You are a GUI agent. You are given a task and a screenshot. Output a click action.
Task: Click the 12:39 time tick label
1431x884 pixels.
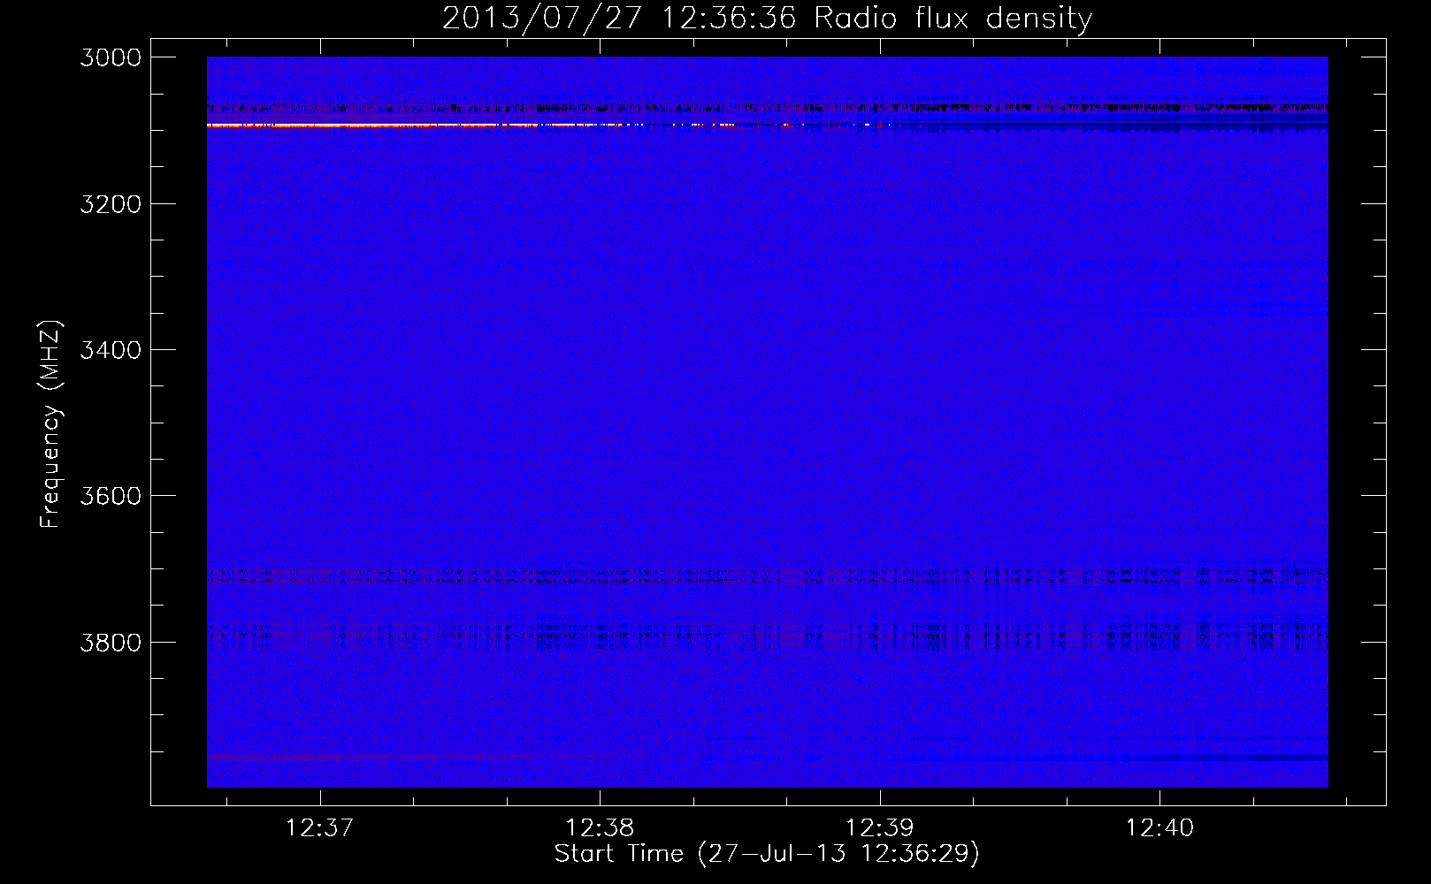pos(880,827)
